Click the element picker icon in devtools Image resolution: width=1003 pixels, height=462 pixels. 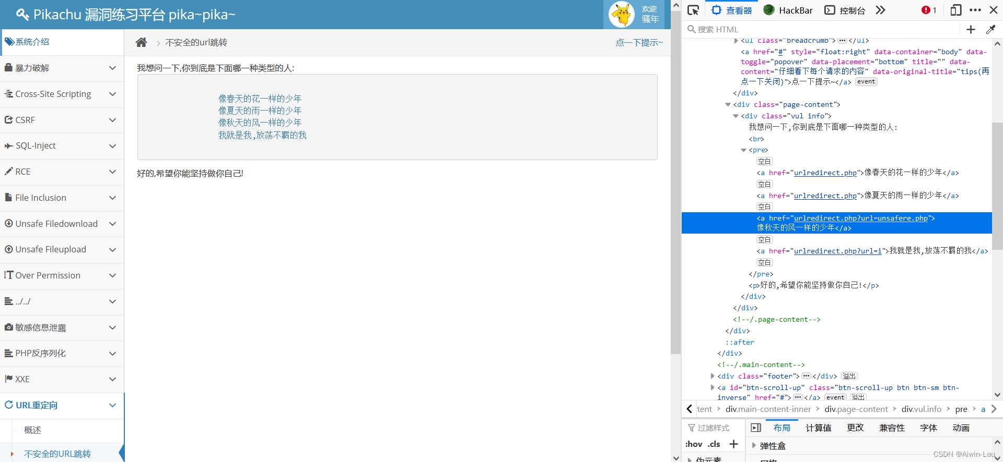693,10
